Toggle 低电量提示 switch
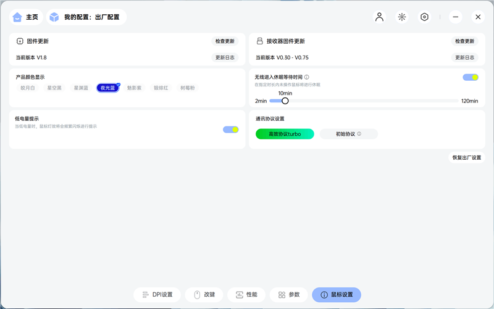 [x=230, y=130]
